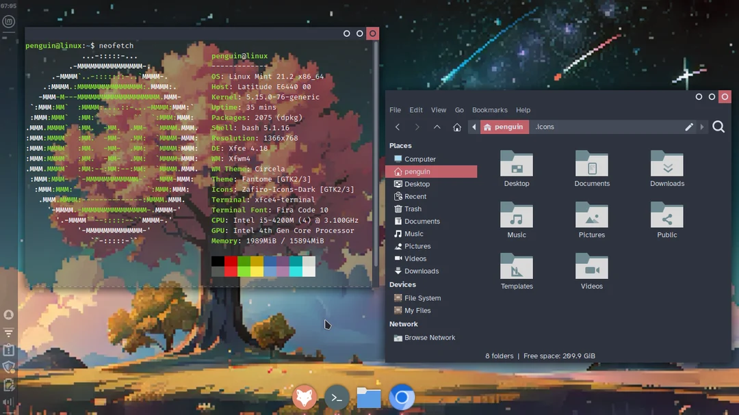
Task: Toggle path editing with the pencil icon
Action: [x=689, y=126]
